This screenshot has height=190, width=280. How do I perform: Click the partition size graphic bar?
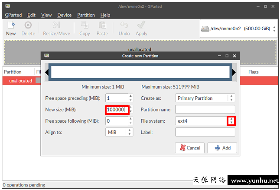(x=140, y=72)
